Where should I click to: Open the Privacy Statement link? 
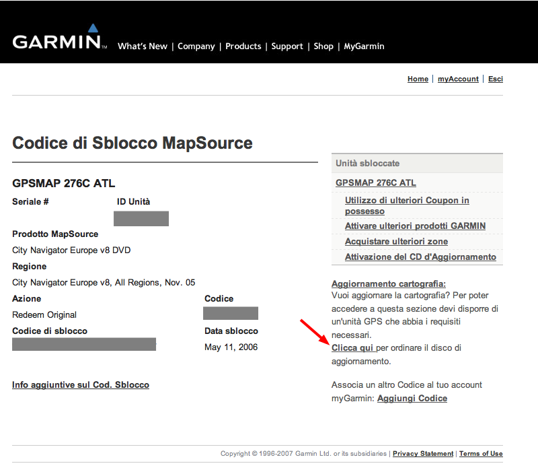pyautogui.click(x=423, y=454)
